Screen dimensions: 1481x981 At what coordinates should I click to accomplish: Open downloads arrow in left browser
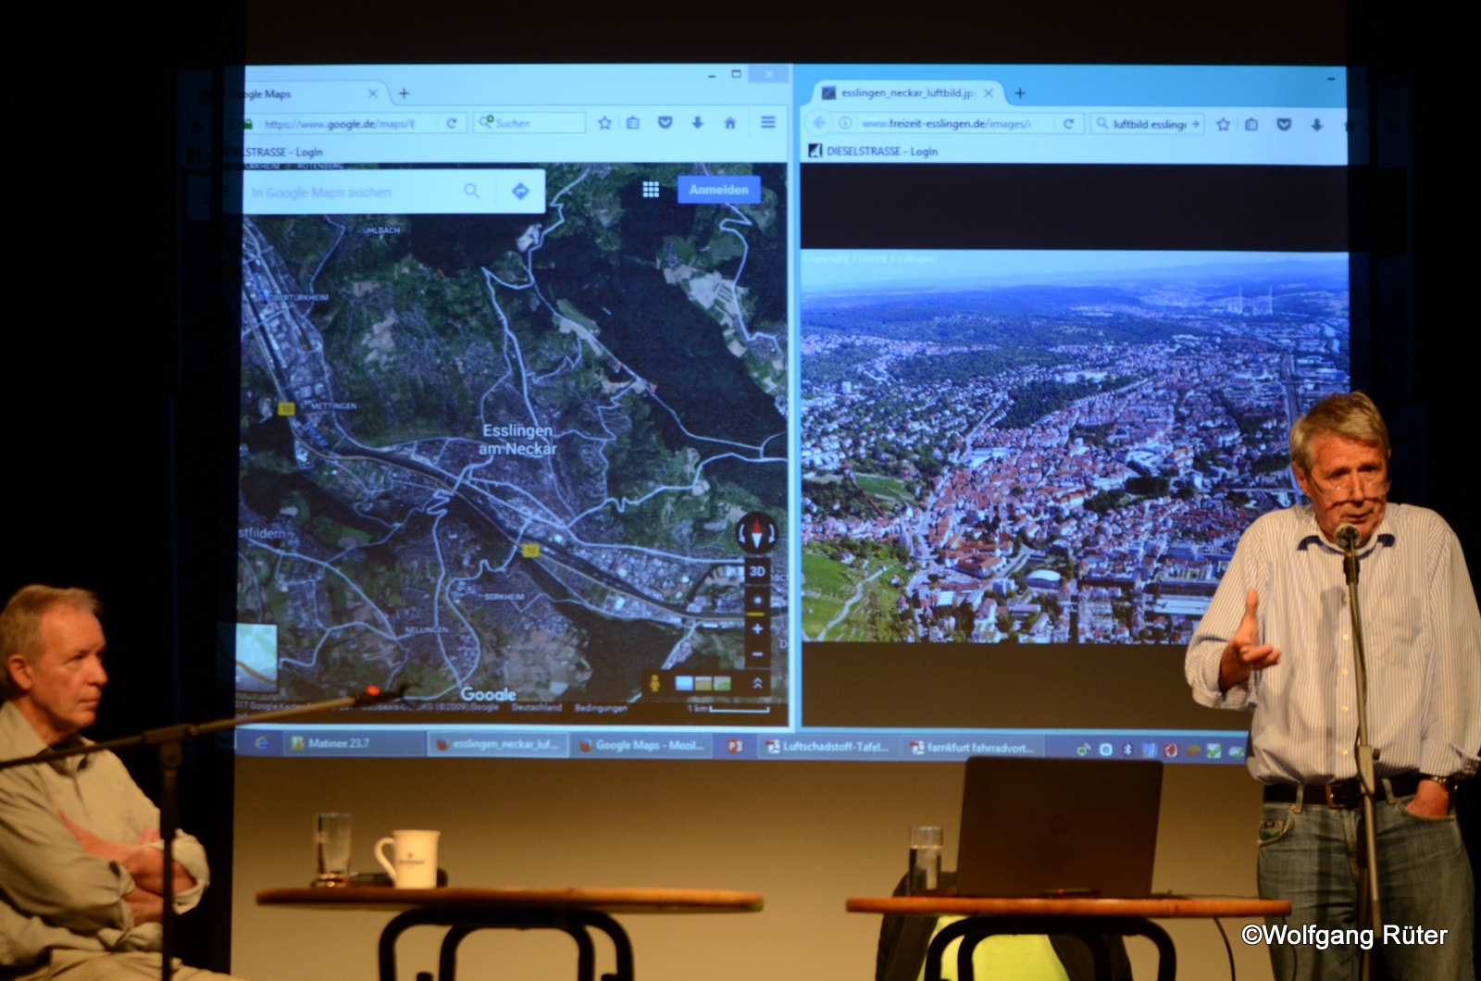697,122
